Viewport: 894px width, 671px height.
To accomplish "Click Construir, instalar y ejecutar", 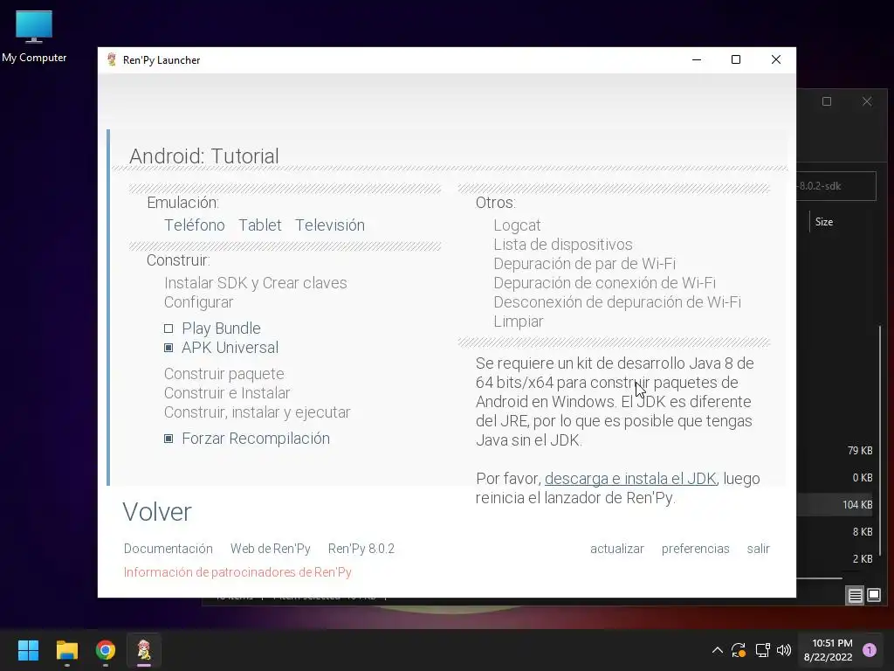I will tap(258, 412).
